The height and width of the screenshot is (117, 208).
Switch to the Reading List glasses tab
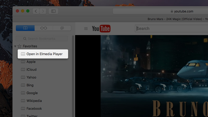tap(44, 28)
